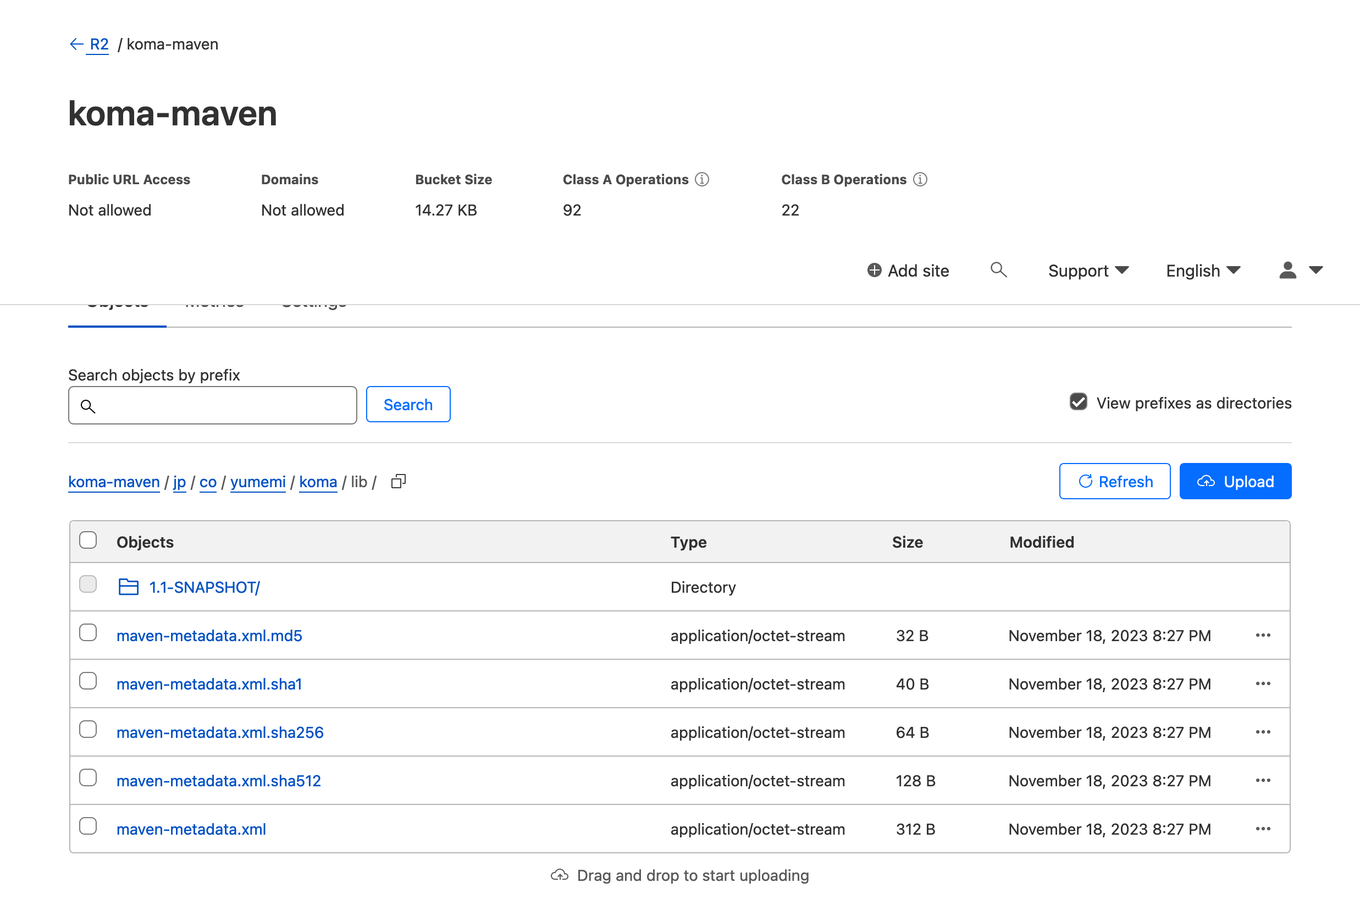Check the maven-metadata.xml.sha256 row checkbox

tap(88, 730)
